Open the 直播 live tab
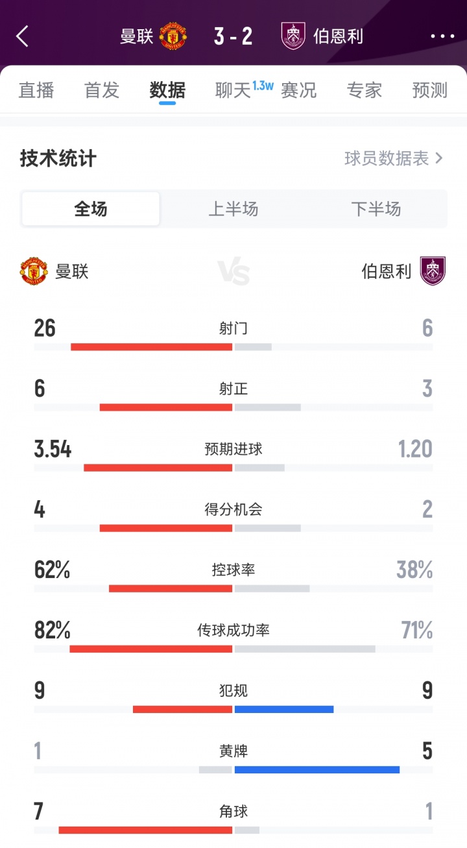The image size is (467, 848). click(x=36, y=90)
